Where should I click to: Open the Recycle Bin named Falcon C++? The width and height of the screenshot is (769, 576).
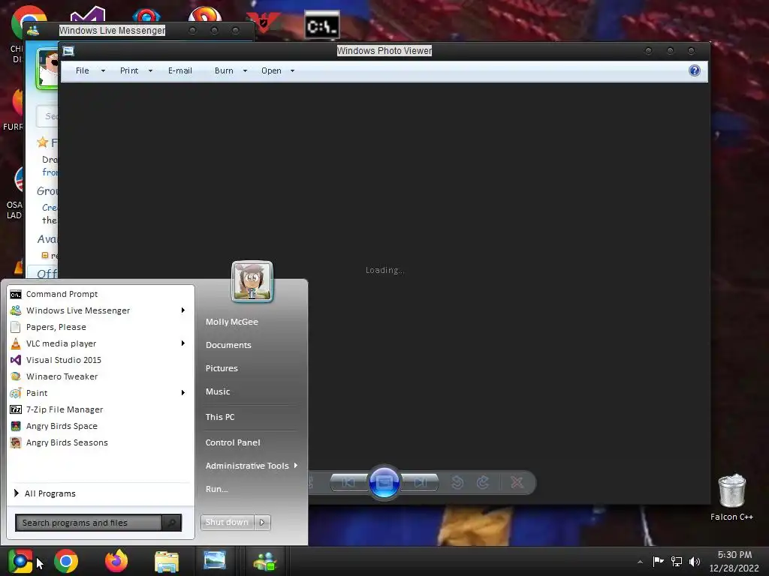tap(731, 497)
